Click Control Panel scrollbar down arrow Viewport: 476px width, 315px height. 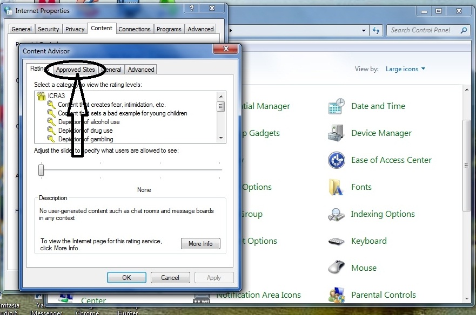click(467, 299)
